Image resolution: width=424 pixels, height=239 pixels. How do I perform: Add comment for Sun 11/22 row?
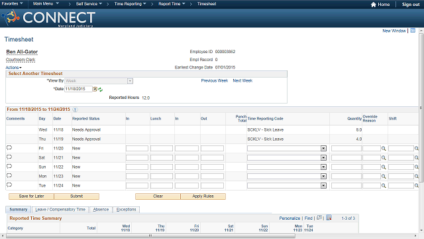9,166
